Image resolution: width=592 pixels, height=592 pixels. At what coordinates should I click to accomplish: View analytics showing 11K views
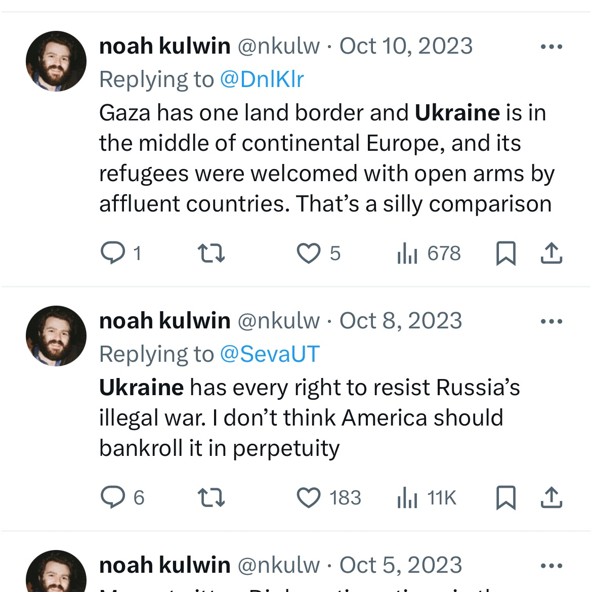[x=427, y=497]
